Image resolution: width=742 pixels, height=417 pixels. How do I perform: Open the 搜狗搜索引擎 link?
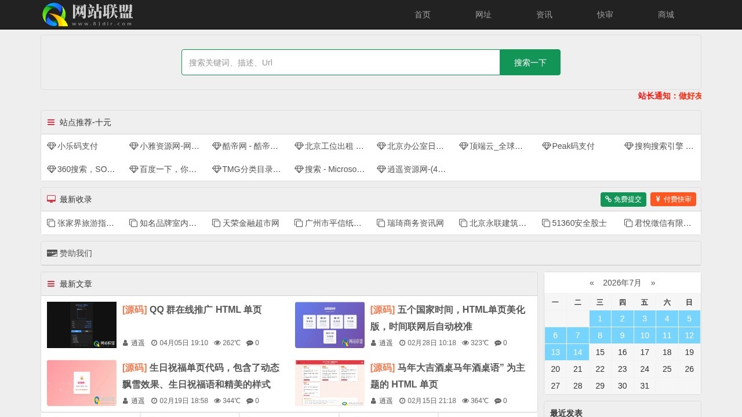[x=659, y=146]
